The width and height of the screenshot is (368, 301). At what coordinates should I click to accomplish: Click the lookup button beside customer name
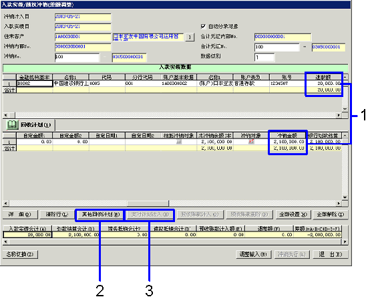[190, 37]
